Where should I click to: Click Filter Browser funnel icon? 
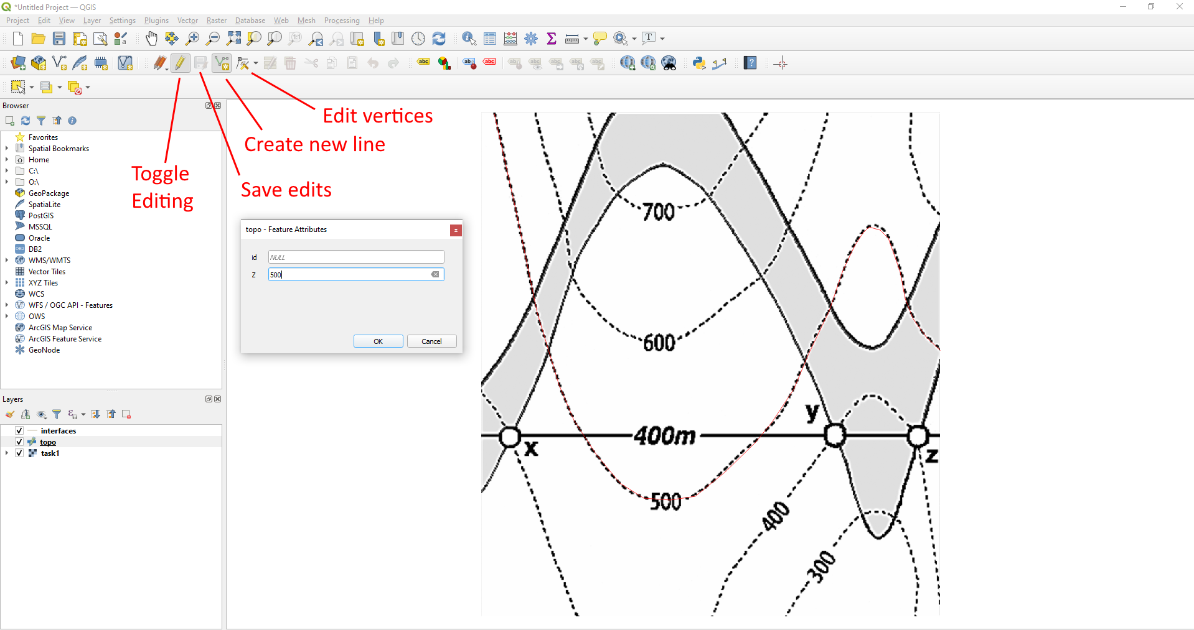pyautogui.click(x=41, y=121)
